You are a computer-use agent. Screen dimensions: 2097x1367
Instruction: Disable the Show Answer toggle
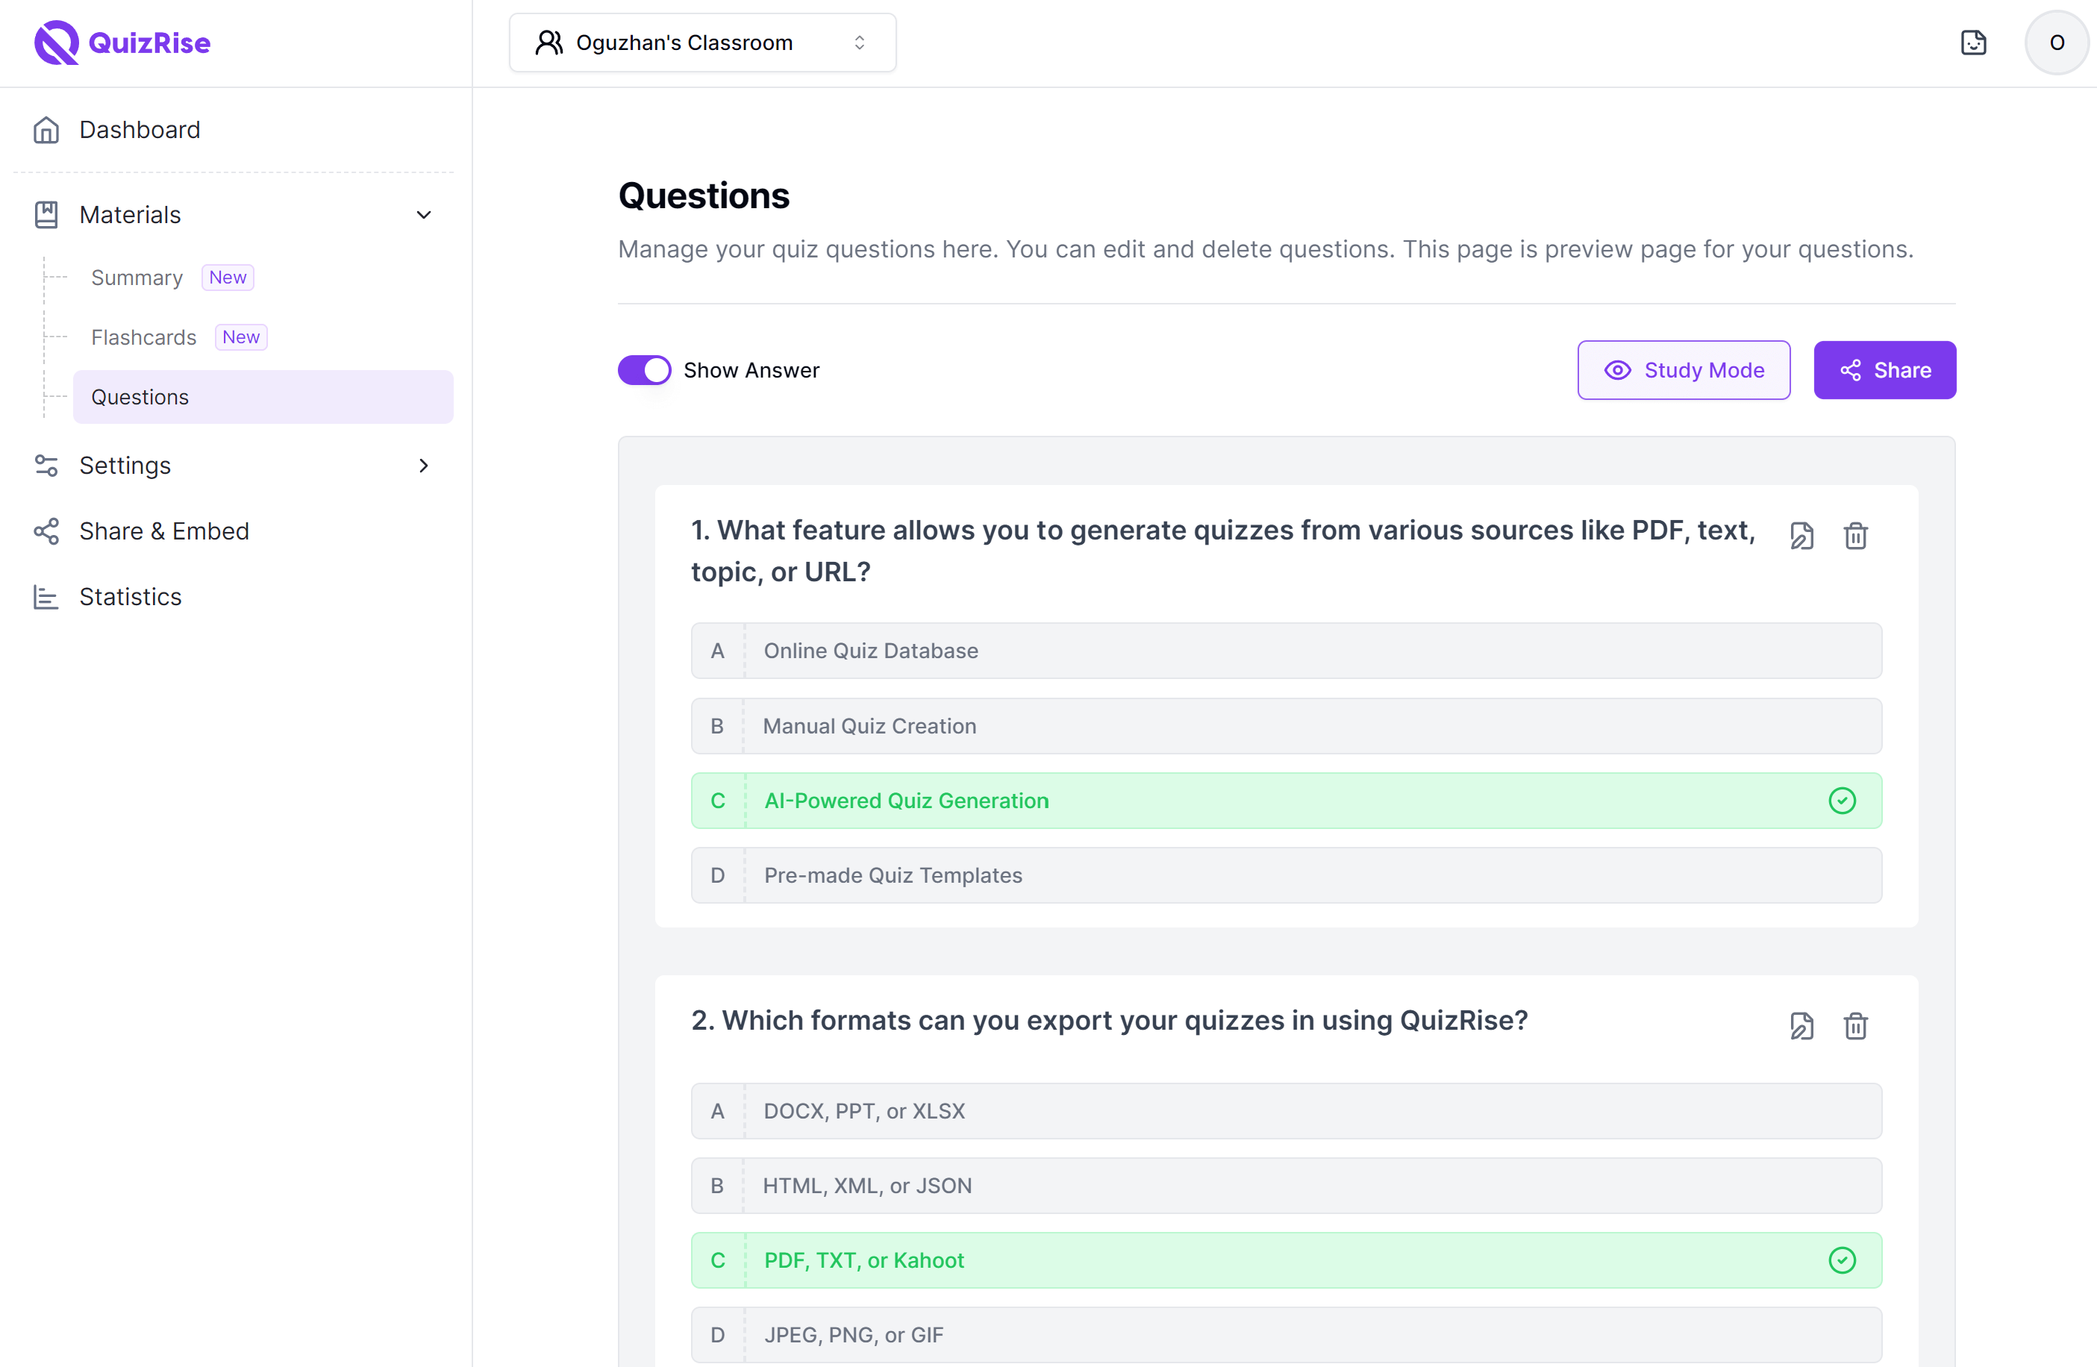point(644,370)
